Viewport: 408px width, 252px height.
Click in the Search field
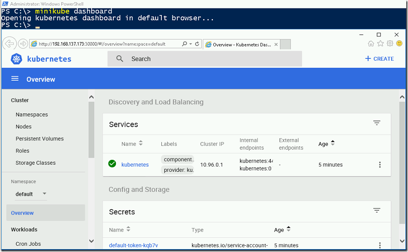pyautogui.click(x=205, y=59)
